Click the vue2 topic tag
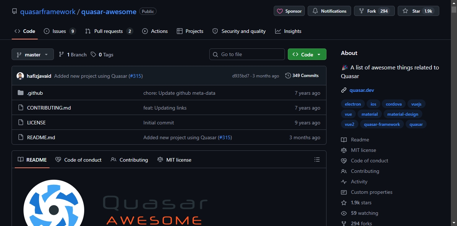This screenshot has height=226, width=457. point(350,124)
